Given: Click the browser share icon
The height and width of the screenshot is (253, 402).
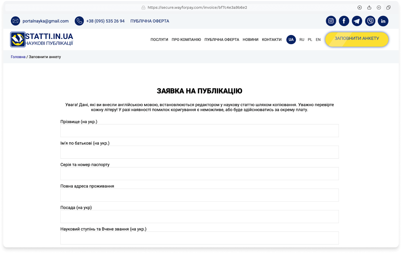Looking at the screenshot, I should 369,8.
